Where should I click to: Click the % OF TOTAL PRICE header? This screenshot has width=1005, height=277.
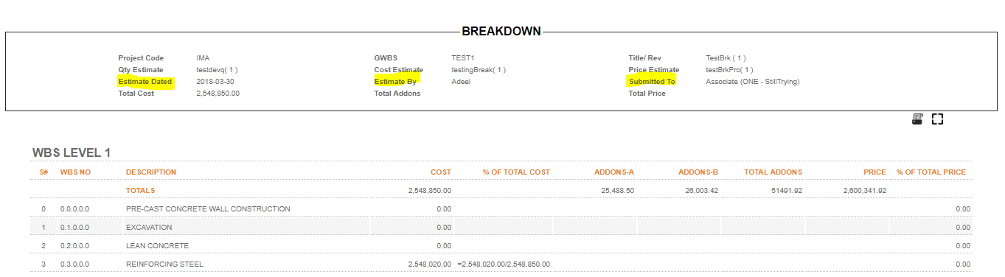931,172
